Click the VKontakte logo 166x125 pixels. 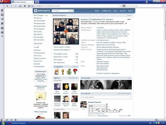(42, 11)
